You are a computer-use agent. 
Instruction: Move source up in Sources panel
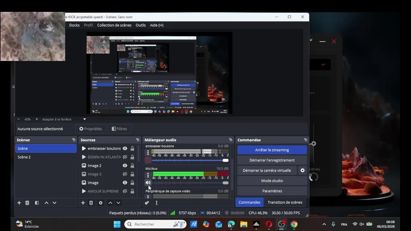pyautogui.click(x=110, y=203)
